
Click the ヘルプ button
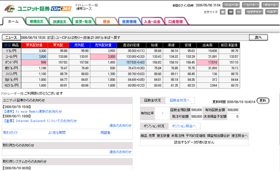pos(272,12)
